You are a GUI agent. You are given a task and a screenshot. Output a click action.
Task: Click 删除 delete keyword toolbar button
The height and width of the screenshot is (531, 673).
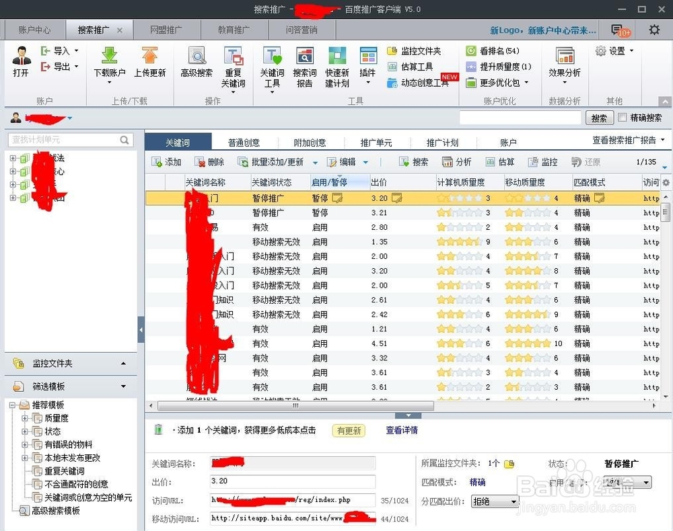(209, 162)
